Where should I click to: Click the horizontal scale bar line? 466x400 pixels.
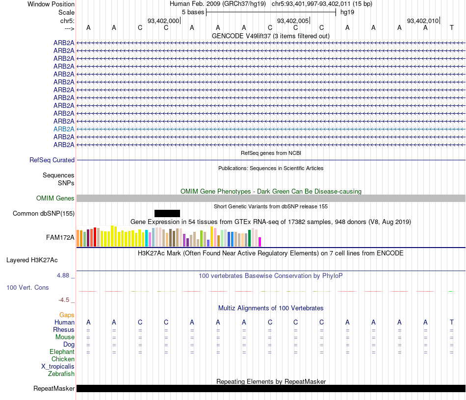(271, 12)
